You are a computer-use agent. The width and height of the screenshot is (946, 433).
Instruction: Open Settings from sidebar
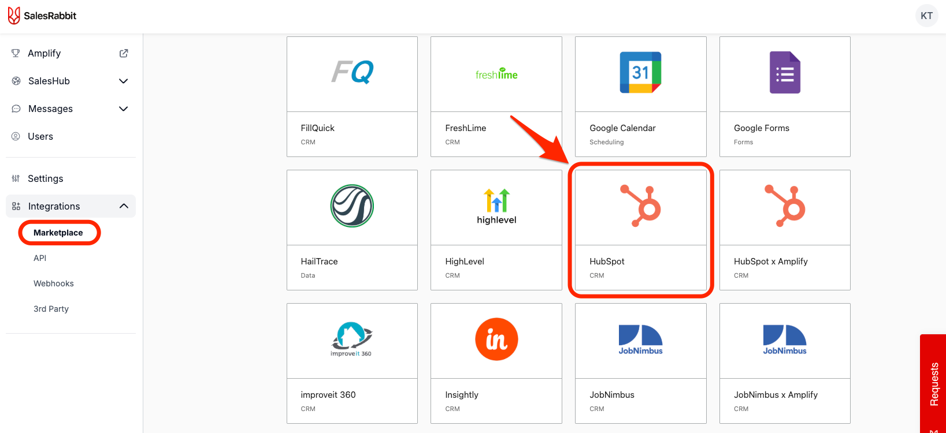[x=71, y=178]
